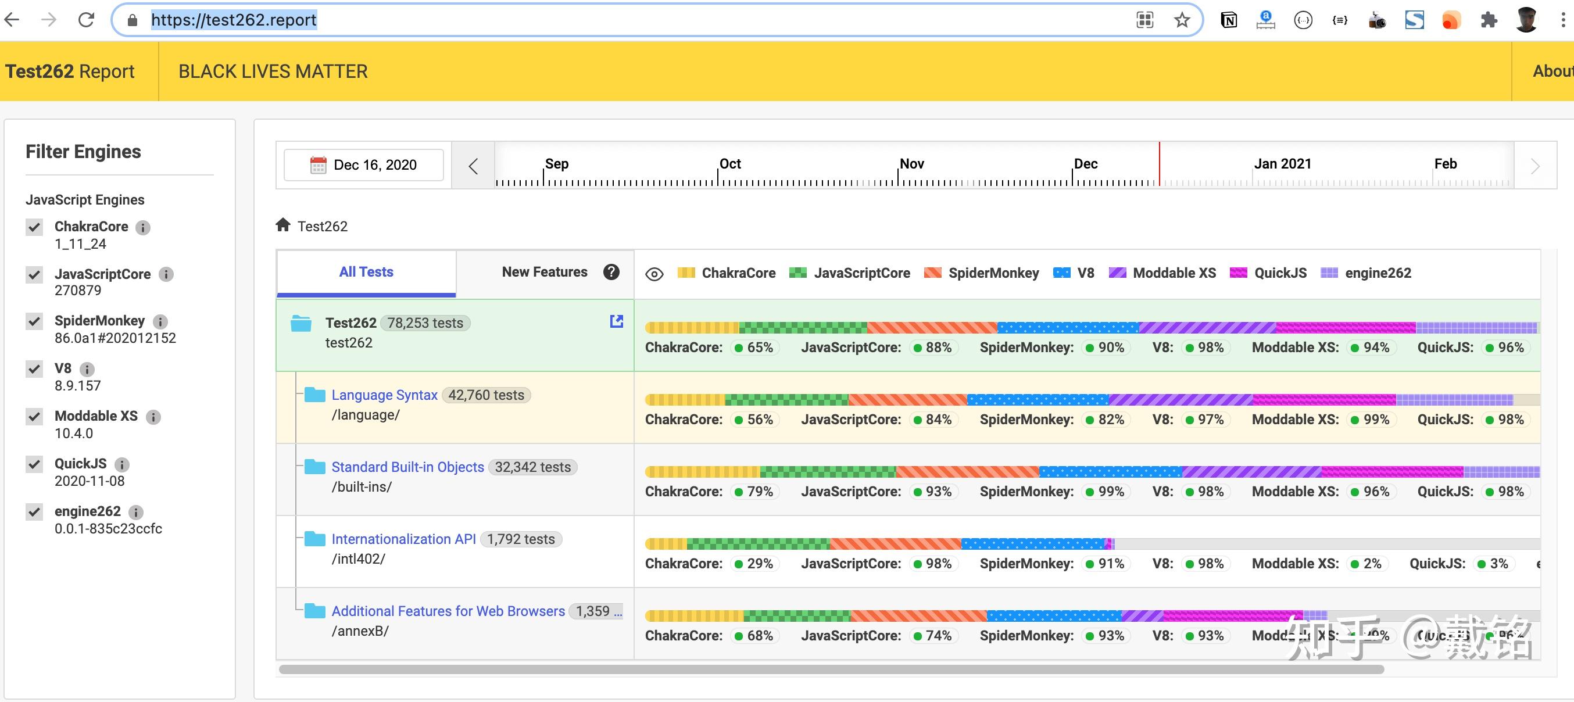Viewport: 1574px width, 702px height.
Task: Toggle the eye visibility icon in legend
Action: (654, 274)
